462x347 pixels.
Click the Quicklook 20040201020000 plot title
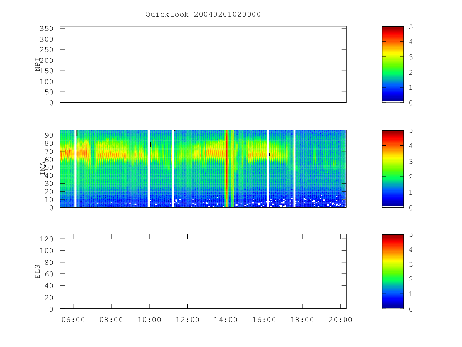pos(203,14)
